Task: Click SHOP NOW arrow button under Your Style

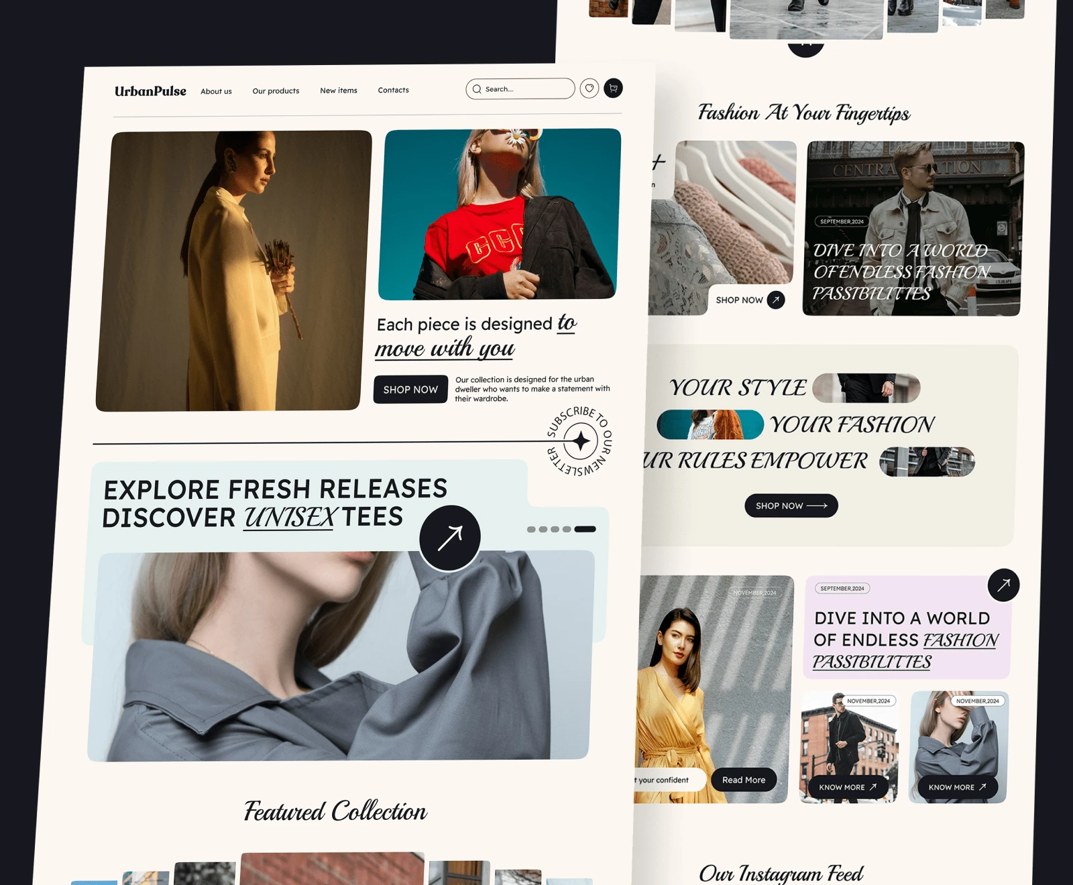Action: coord(791,506)
